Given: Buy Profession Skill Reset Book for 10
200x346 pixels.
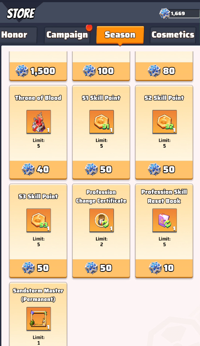Looking at the screenshot, I should tap(164, 268).
